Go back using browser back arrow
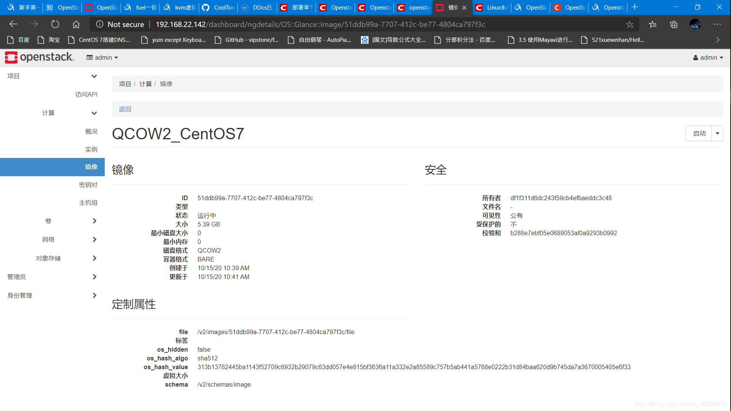 pos(13,24)
